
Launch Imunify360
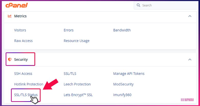click(122, 95)
